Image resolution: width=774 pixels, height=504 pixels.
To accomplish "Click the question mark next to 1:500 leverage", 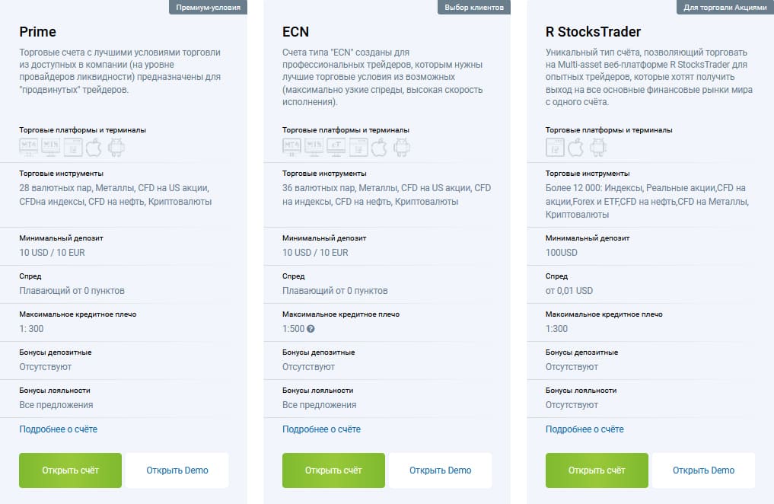I will pyautogui.click(x=311, y=329).
